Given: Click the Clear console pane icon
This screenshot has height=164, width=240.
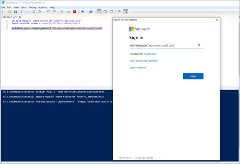Looking at the screenshot, I should pyautogui.click(x=40, y=12).
